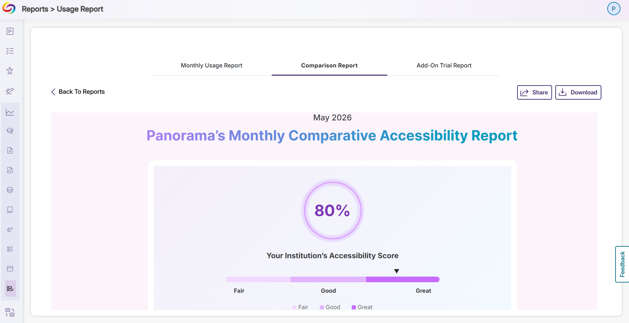The height and width of the screenshot is (323, 629).
Task: Open the checklist icon in sidebar
Action: pyautogui.click(x=10, y=51)
